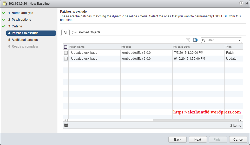The image size is (250, 145).
Task: Check the 7/7/2015 Updates esx-base patch
Action: pyautogui.click(x=66, y=53)
